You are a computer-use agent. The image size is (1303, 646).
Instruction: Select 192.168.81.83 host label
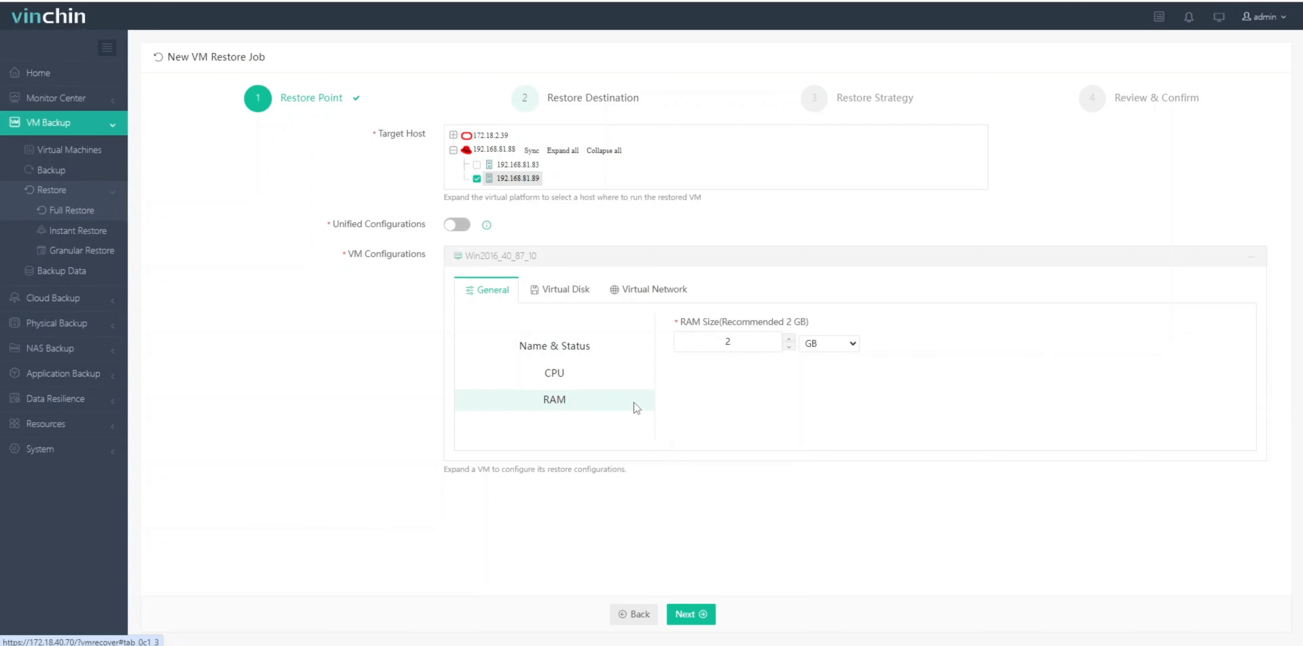pyautogui.click(x=518, y=165)
